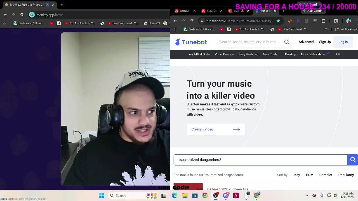Viewport: 358px width, 201px height.
Task: Open the Chrome menu in Tunebat window
Action: click(x=357, y=21)
